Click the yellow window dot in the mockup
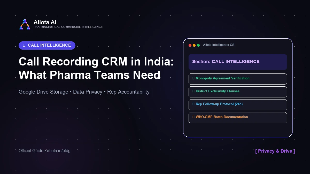The width and height of the screenshot is (310, 174). [x=194, y=45]
